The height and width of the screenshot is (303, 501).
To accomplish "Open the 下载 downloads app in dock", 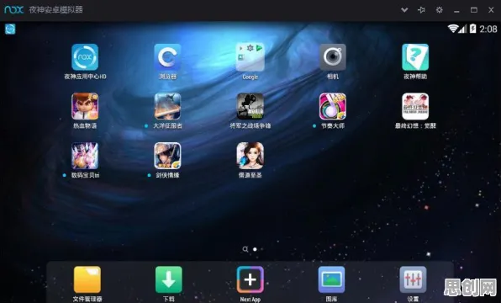I will (169, 279).
